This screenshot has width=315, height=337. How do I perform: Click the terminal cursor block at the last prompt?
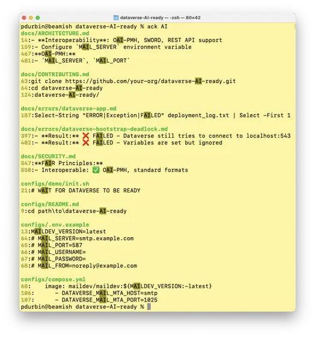tap(149, 307)
